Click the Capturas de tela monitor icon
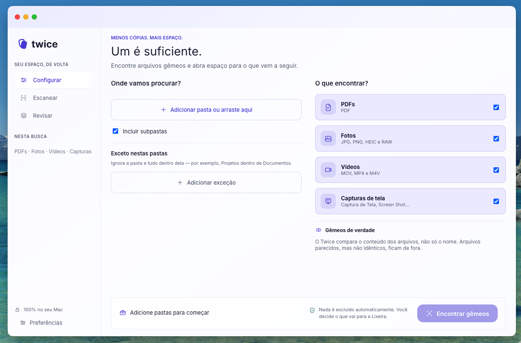The image size is (521, 343). [x=328, y=202]
